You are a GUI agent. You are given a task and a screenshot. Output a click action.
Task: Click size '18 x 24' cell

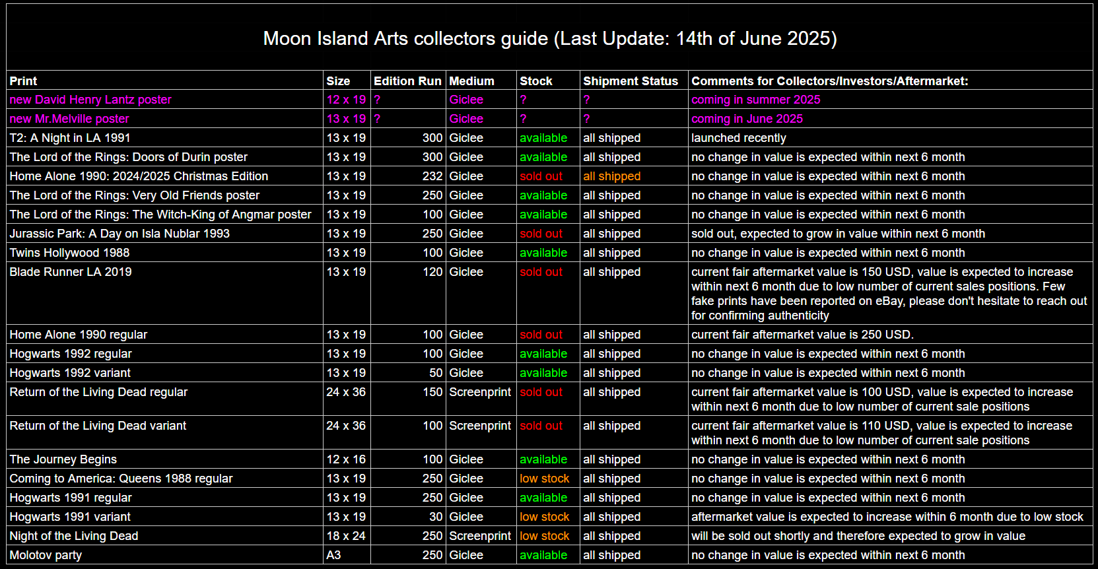(346, 536)
